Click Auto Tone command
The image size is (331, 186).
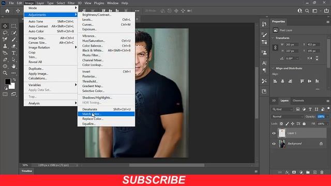[51, 22]
